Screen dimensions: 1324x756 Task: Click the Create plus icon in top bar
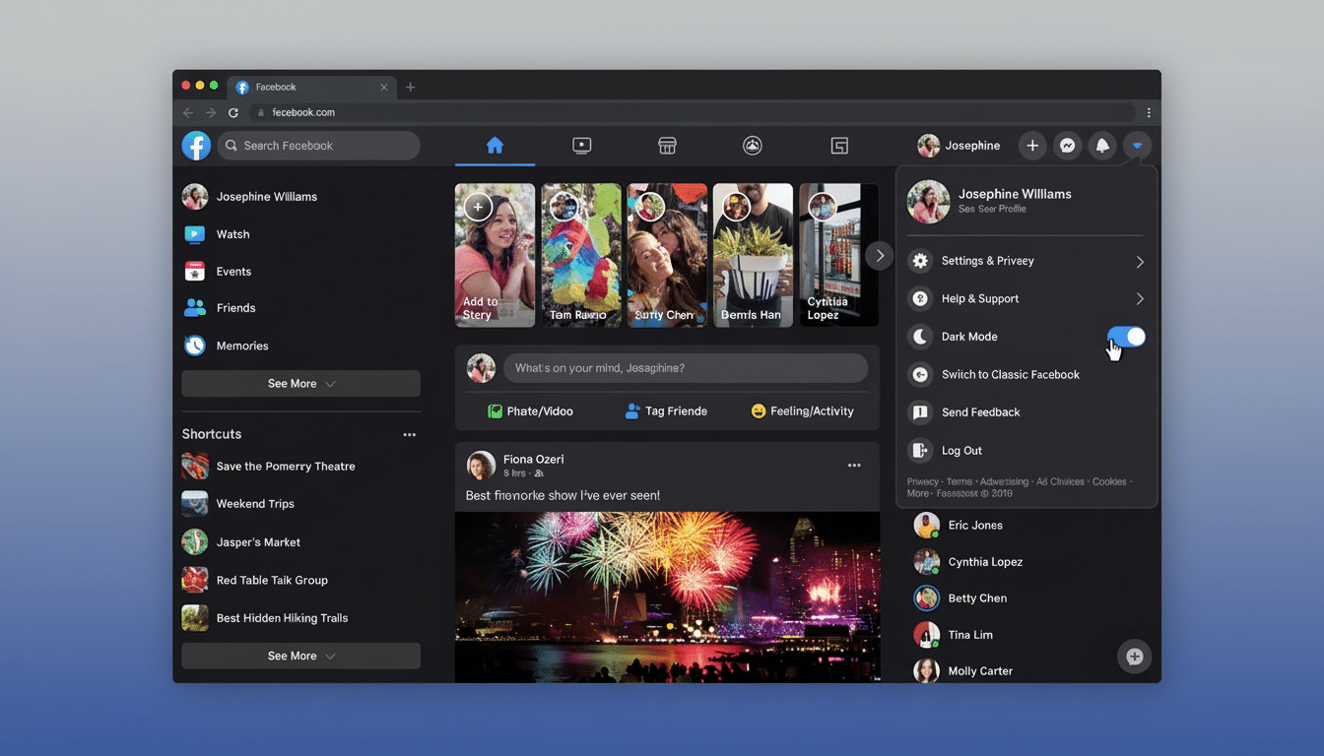click(1032, 145)
